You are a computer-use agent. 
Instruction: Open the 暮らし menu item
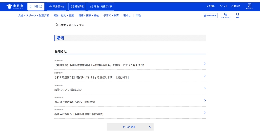click(127, 15)
